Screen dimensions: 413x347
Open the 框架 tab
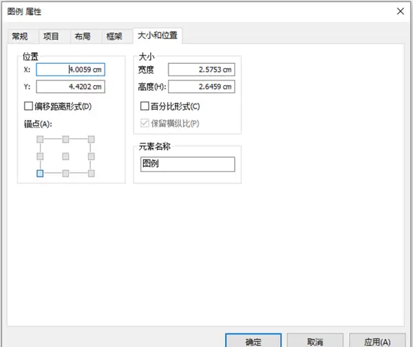114,36
